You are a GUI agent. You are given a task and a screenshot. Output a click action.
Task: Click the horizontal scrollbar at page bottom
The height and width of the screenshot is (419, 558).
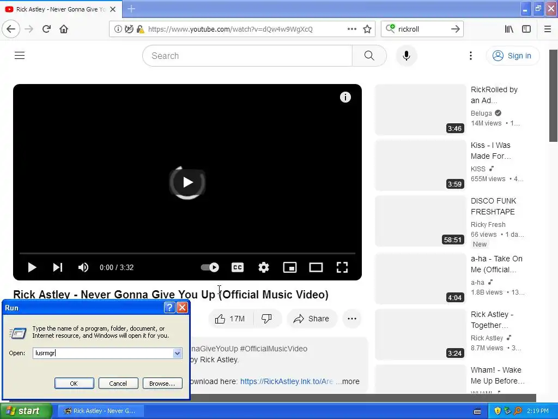click(x=363, y=398)
